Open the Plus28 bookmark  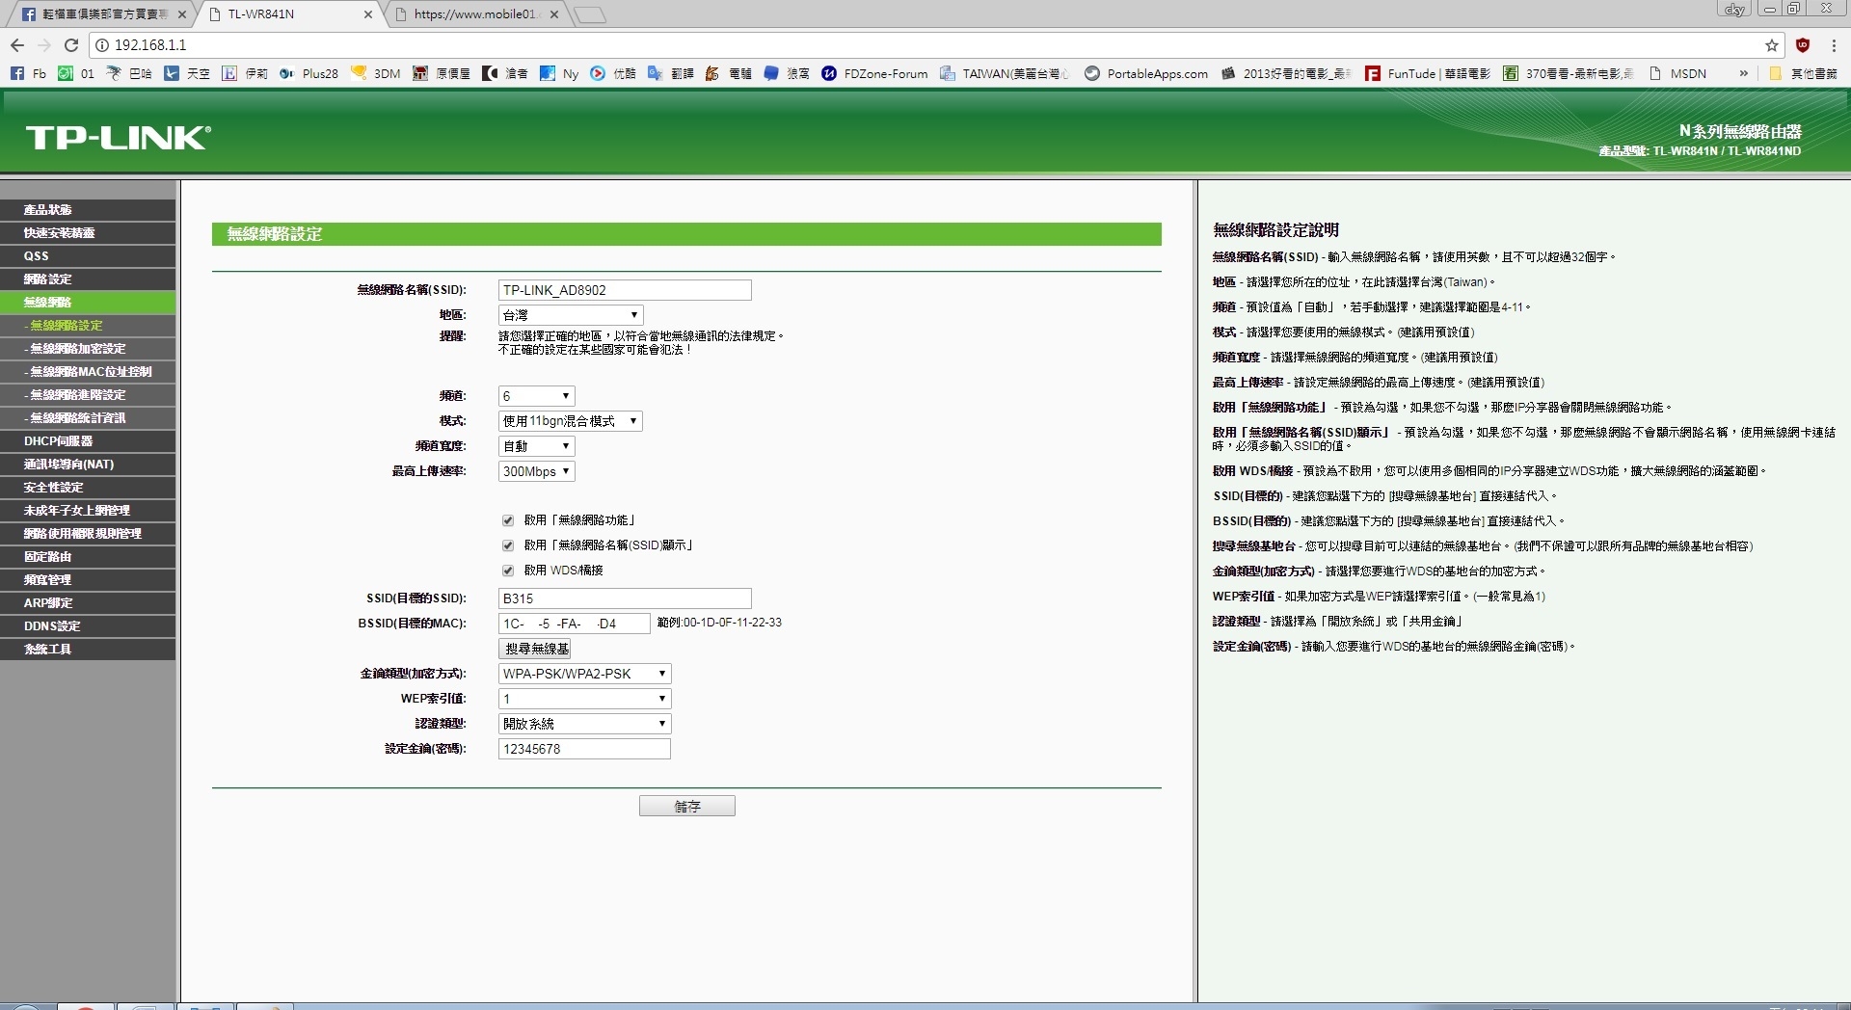[x=309, y=73]
